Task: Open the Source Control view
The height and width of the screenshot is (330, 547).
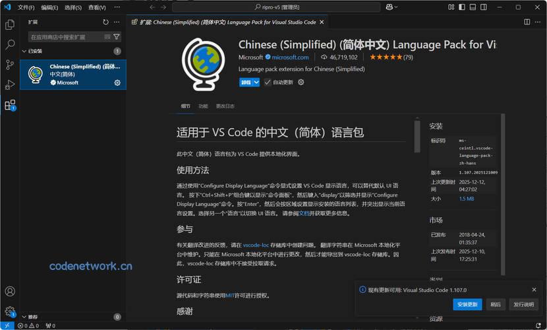Action: pyautogui.click(x=10, y=65)
